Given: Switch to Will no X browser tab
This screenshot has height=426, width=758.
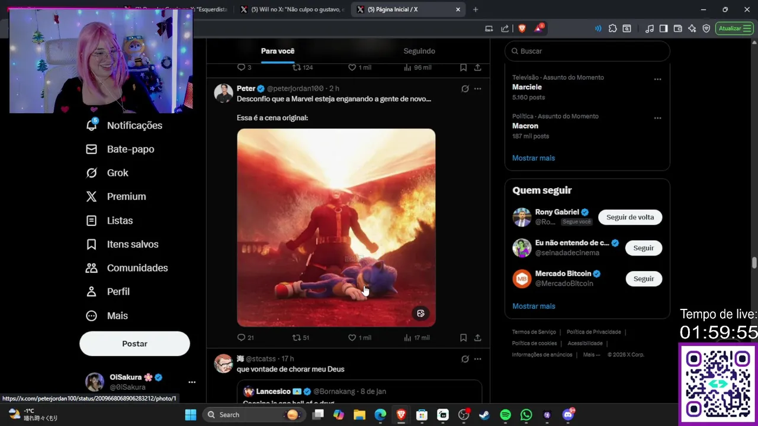Looking at the screenshot, I should 292,9.
